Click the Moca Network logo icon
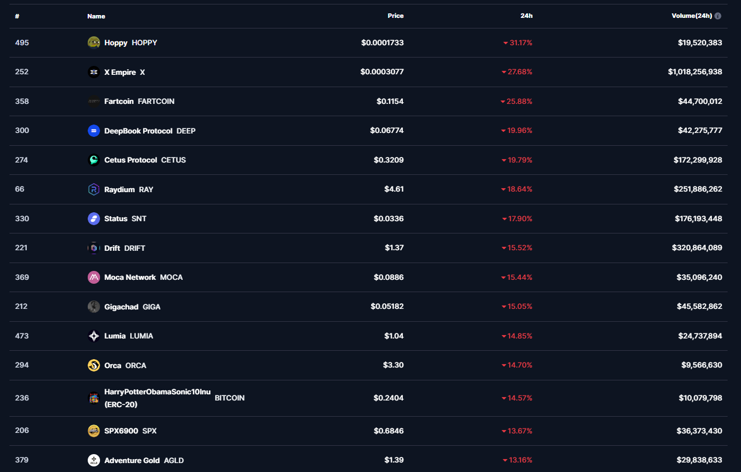This screenshot has height=472, width=741. point(94,277)
